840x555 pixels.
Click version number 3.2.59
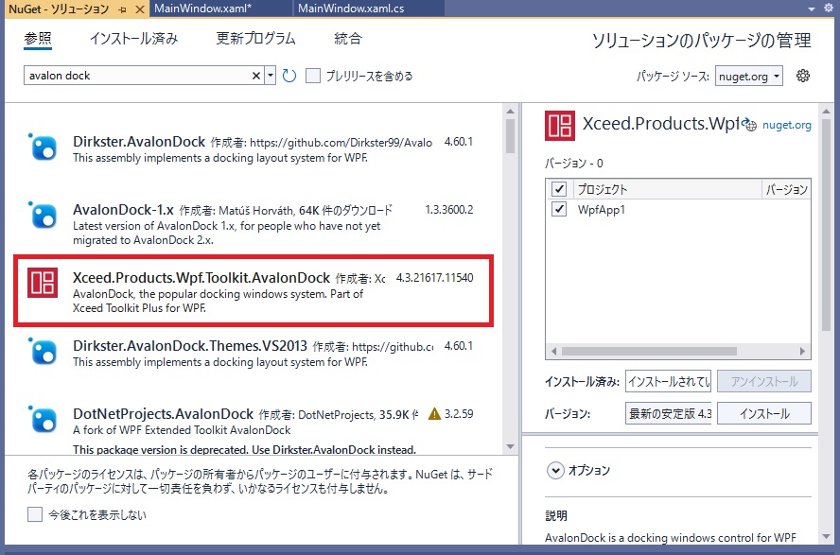[x=459, y=414]
